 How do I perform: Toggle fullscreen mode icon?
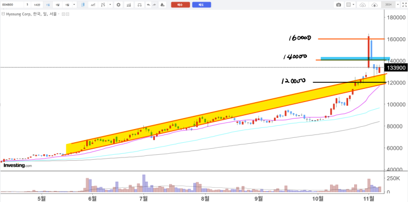404,5
